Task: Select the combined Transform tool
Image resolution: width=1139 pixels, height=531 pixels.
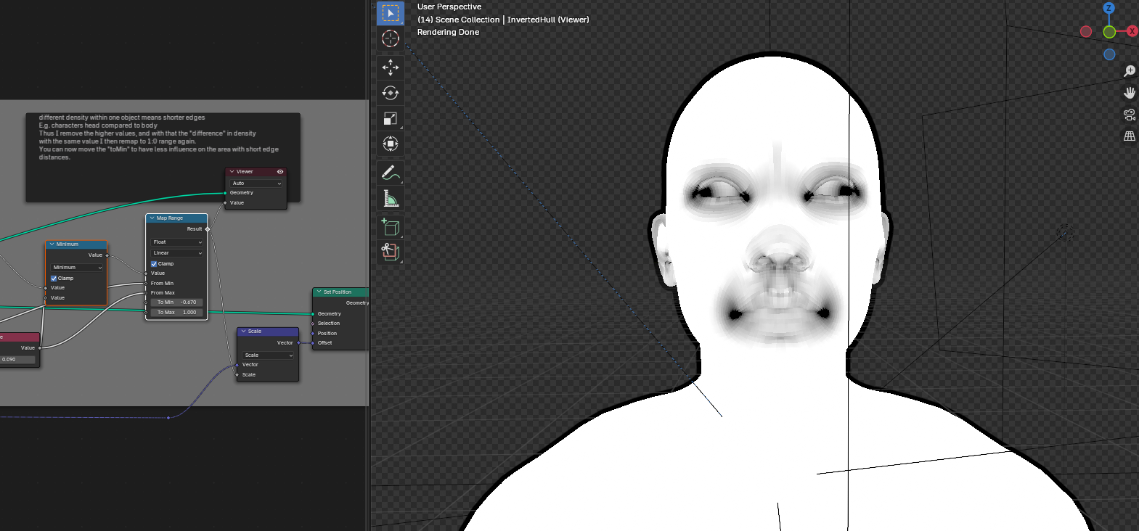Action: 391,144
